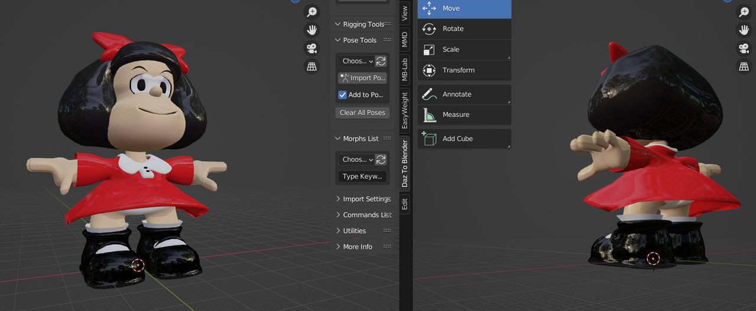Switch to the MMD sidebar tab
This screenshot has height=311, width=756.
click(x=405, y=40)
